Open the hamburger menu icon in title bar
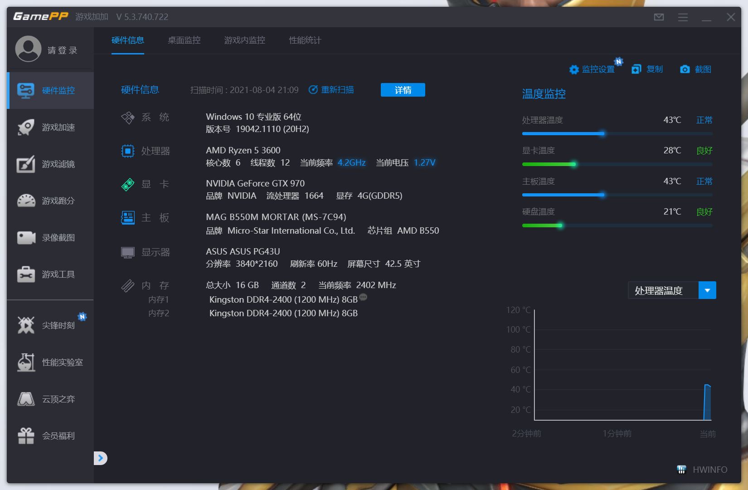748x490 pixels. (x=683, y=17)
